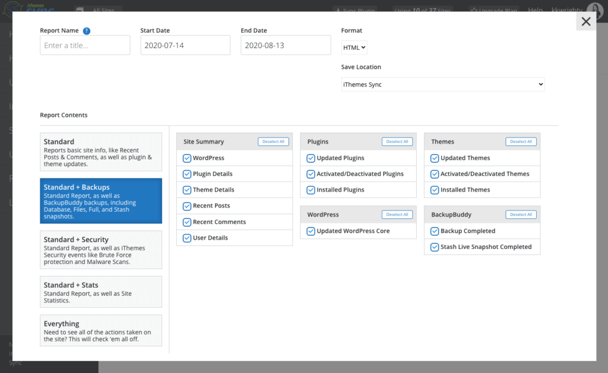Uncheck Stash Live Snapshot Completed checkbox

pos(435,247)
